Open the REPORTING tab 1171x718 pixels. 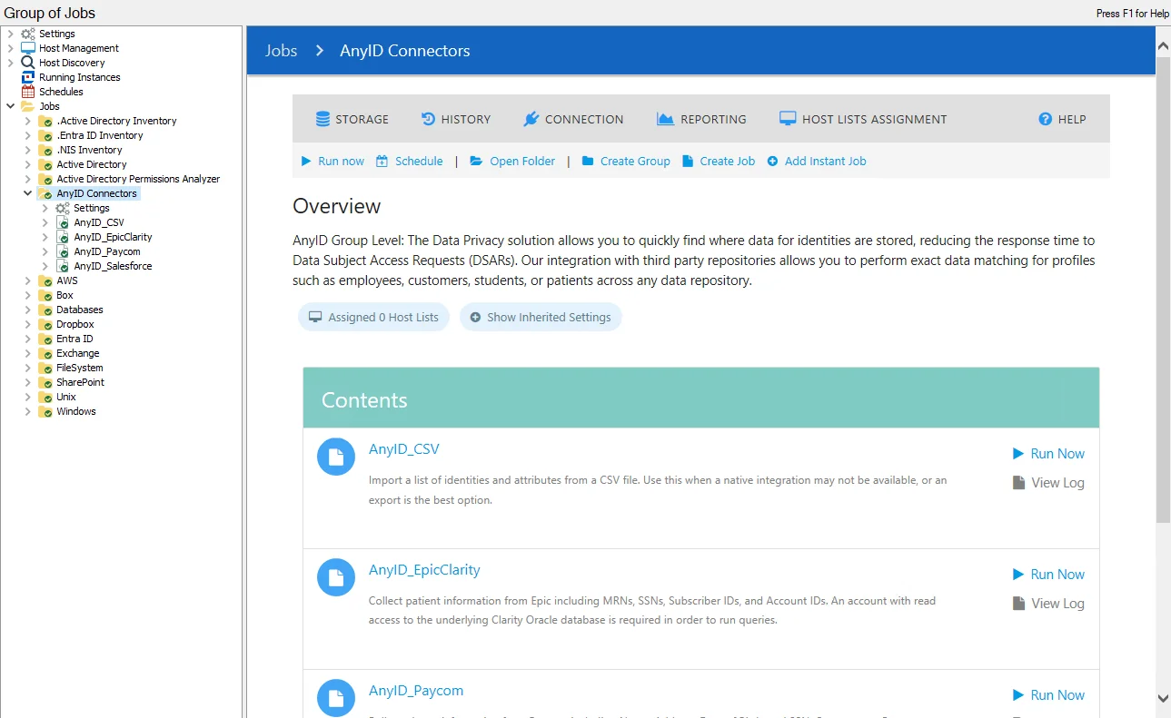pos(701,119)
